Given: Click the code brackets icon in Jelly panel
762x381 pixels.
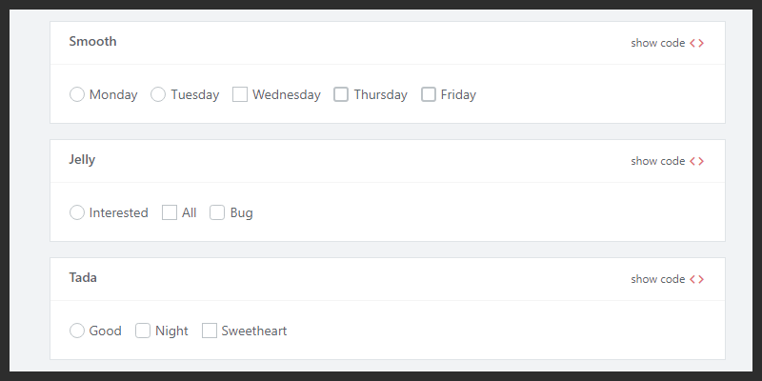Looking at the screenshot, I should 697,161.
